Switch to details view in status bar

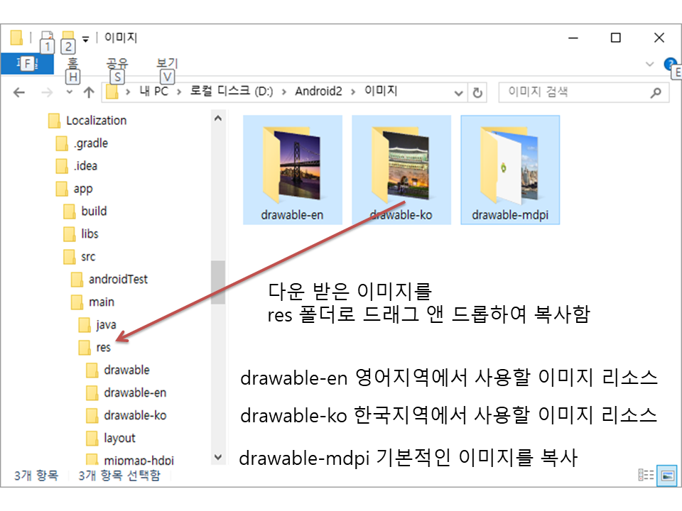point(646,476)
